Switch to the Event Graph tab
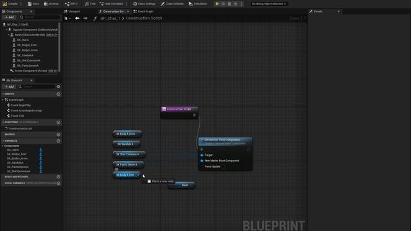This screenshot has height=231, width=411. click(x=143, y=12)
